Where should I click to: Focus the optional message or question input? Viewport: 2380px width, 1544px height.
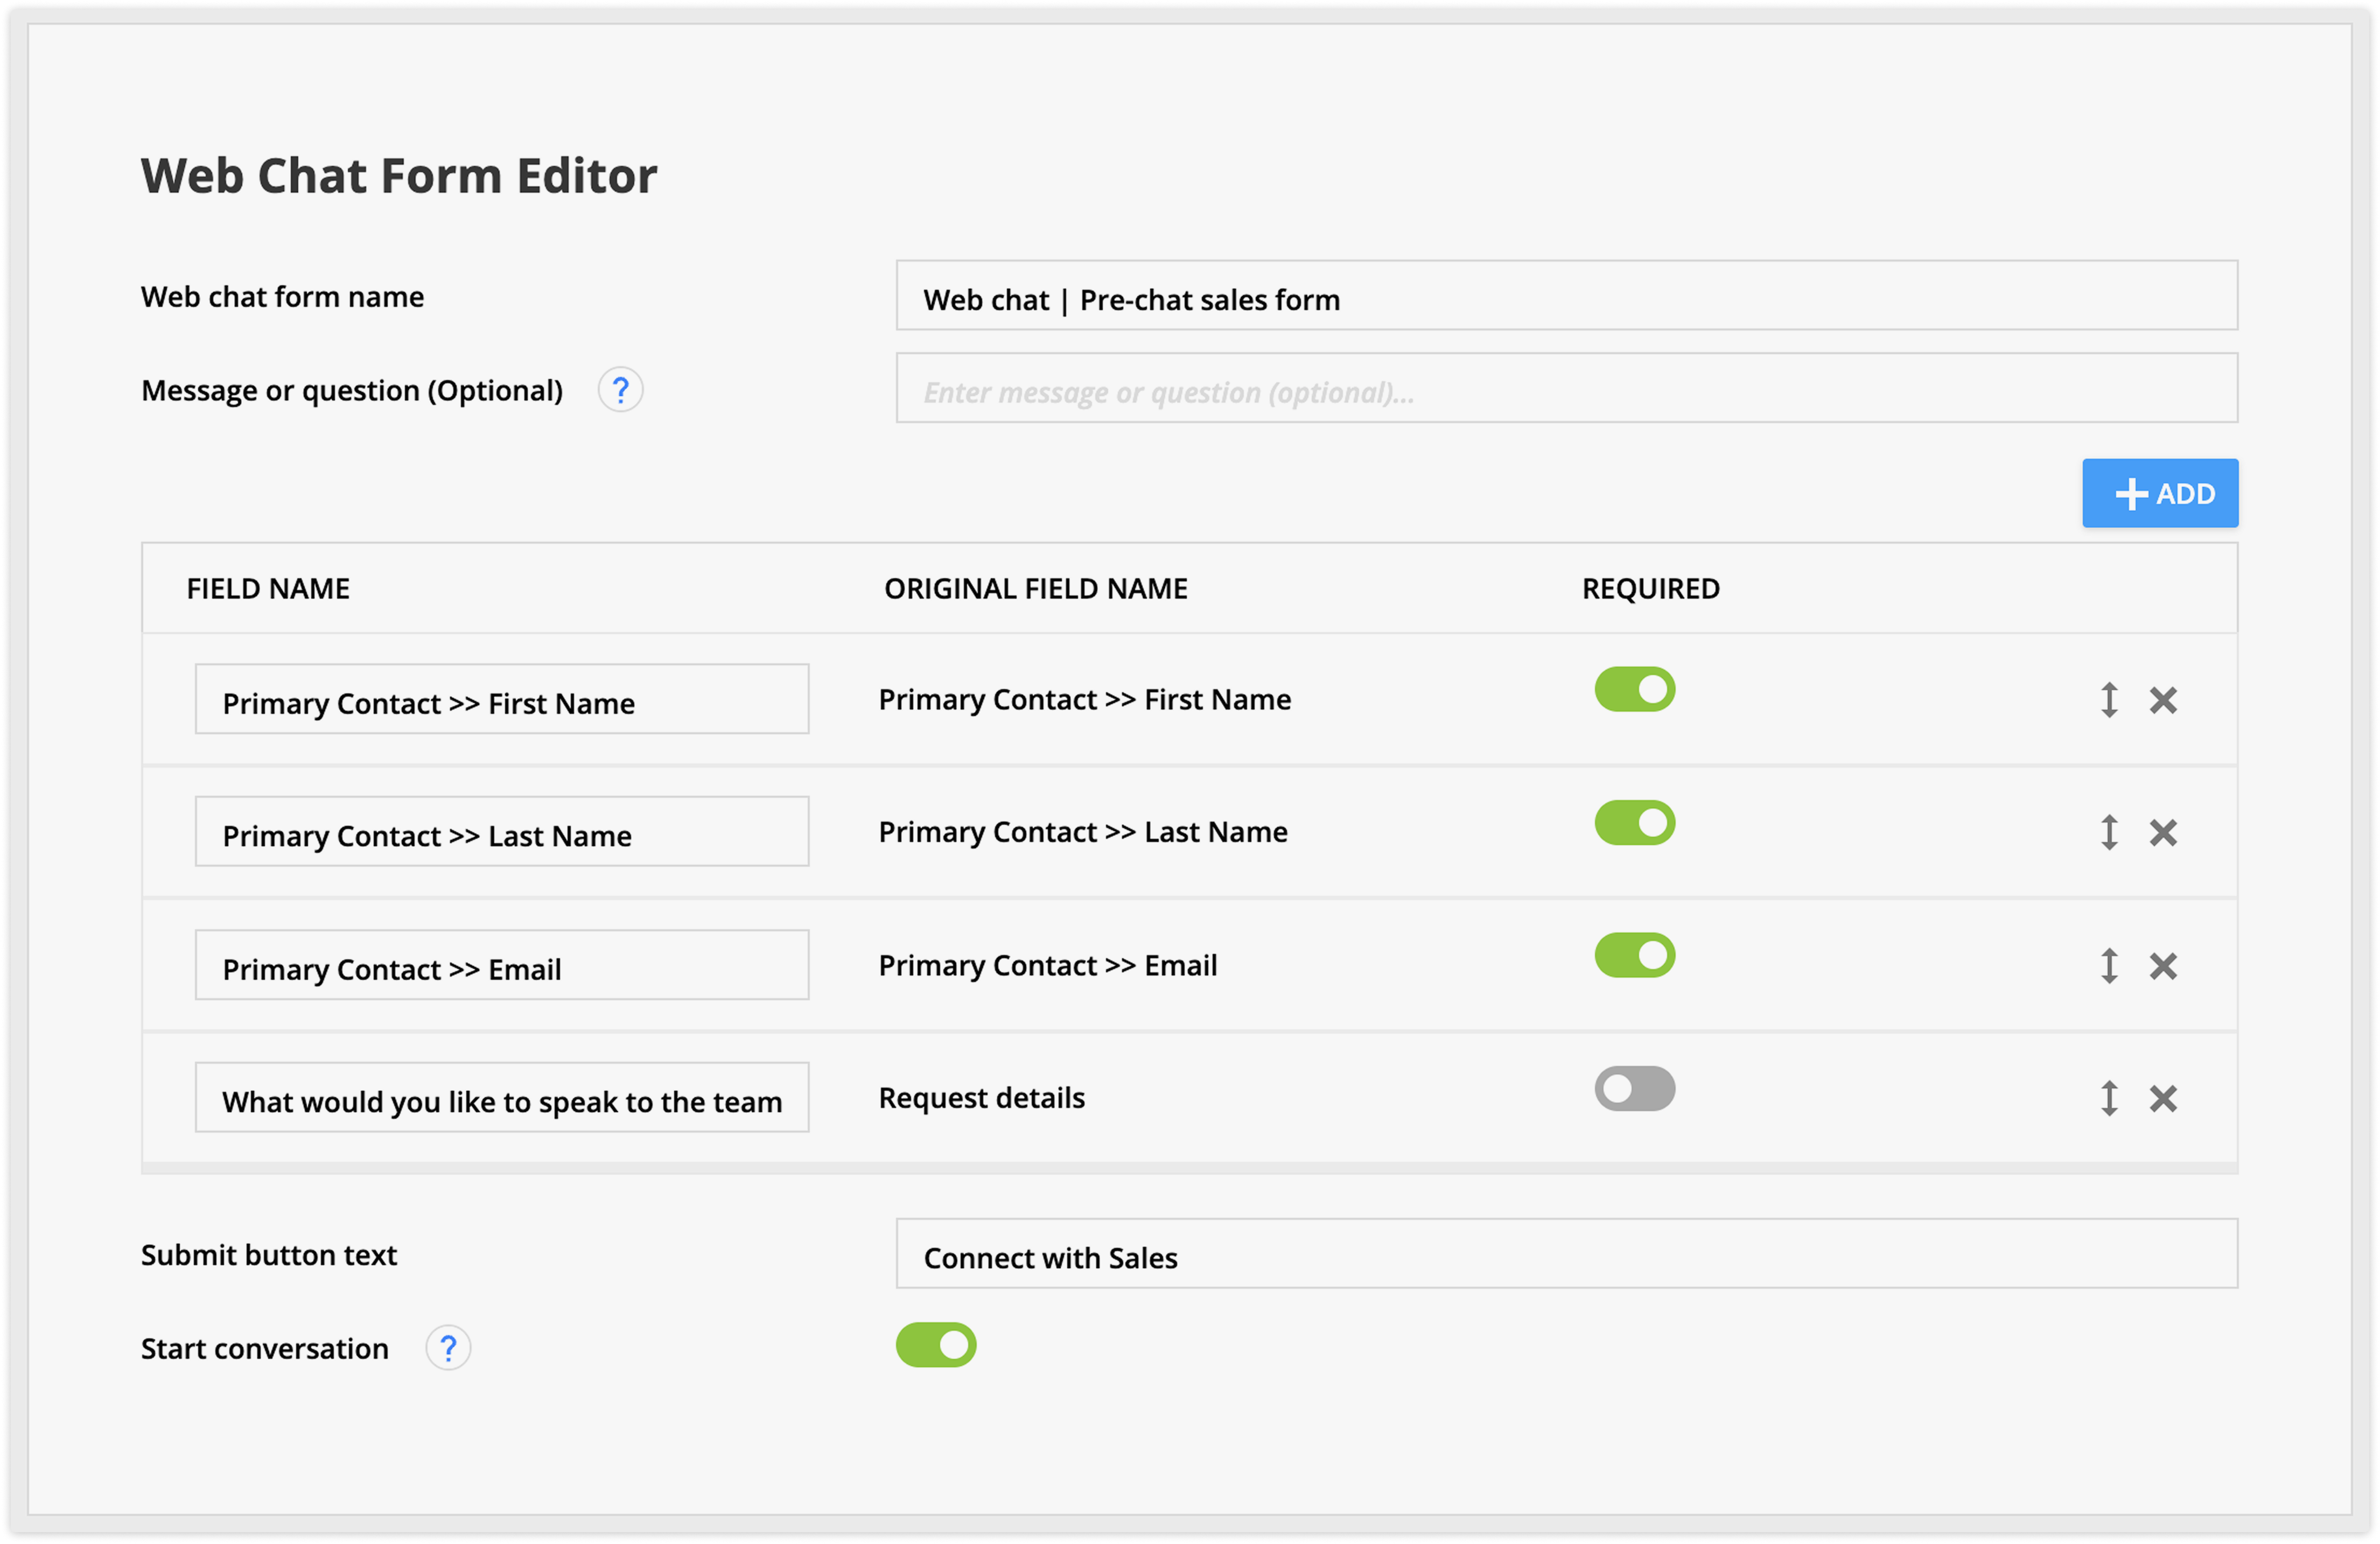pyautogui.click(x=1566, y=388)
